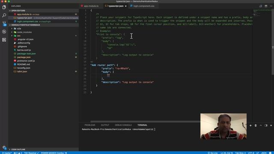Kill the terminal with trash icon
The width and height of the screenshot is (274, 154).
click(256, 125)
